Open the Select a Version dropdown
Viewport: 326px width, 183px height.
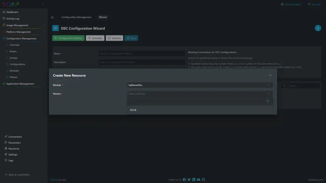pos(200,94)
